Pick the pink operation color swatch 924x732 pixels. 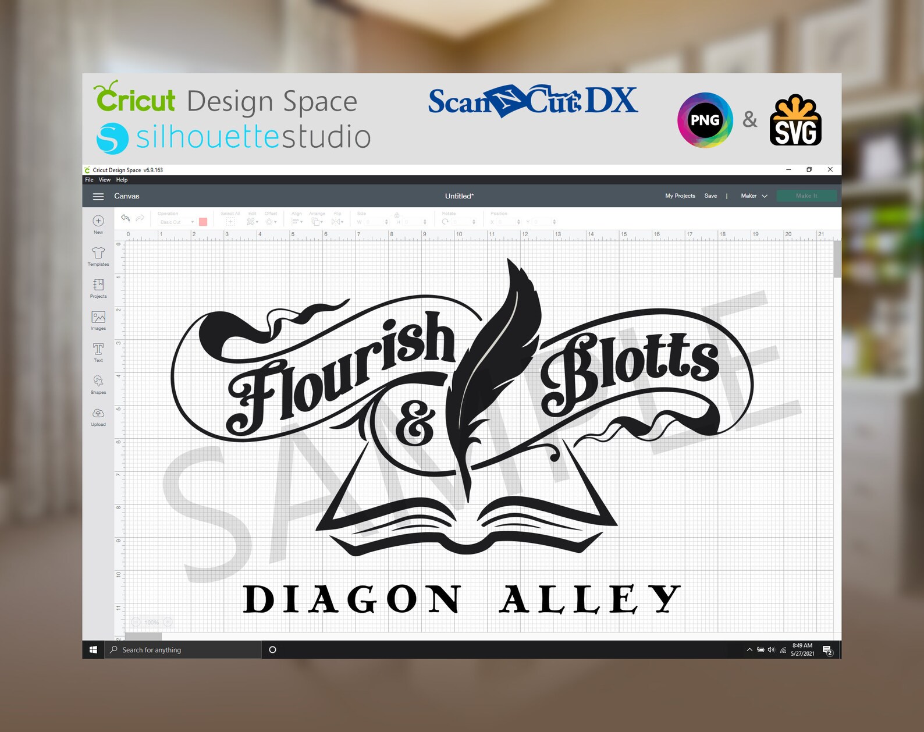[203, 222]
